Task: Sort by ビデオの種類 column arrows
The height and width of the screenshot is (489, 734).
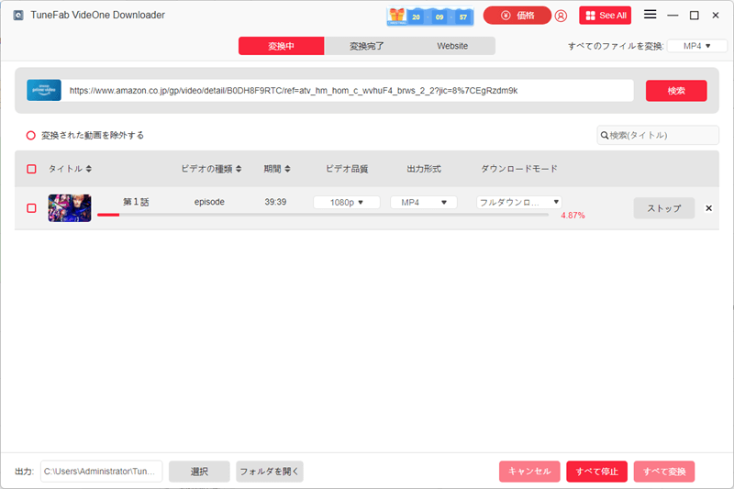Action: coord(239,169)
